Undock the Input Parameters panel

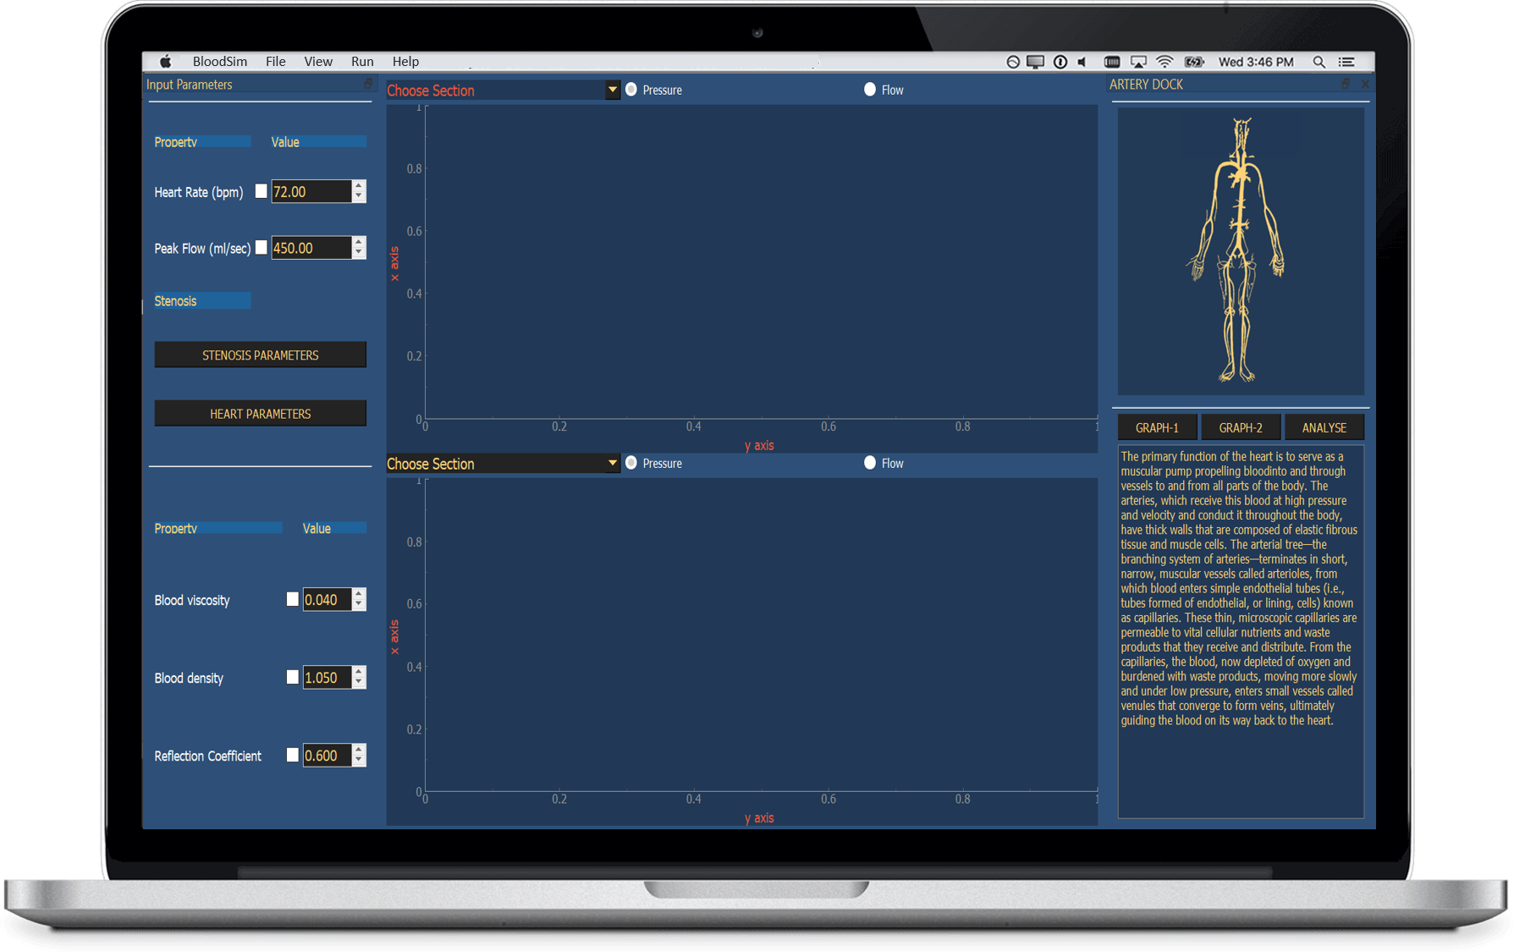coord(368,84)
